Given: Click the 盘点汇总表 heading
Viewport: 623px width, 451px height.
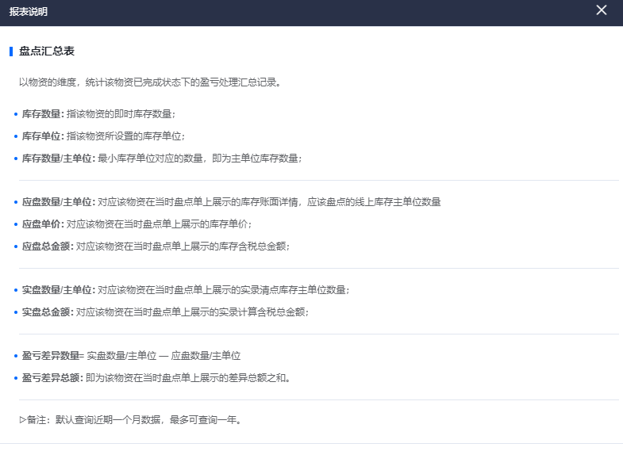Looking at the screenshot, I should pos(47,52).
